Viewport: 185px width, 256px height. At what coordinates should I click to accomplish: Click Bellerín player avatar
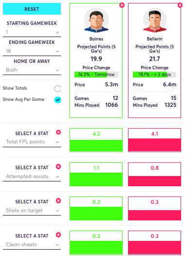click(x=155, y=20)
